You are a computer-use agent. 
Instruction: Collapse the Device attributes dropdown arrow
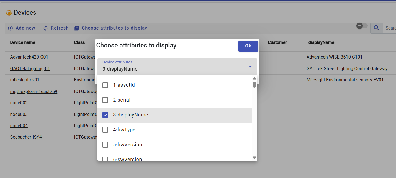(x=250, y=67)
